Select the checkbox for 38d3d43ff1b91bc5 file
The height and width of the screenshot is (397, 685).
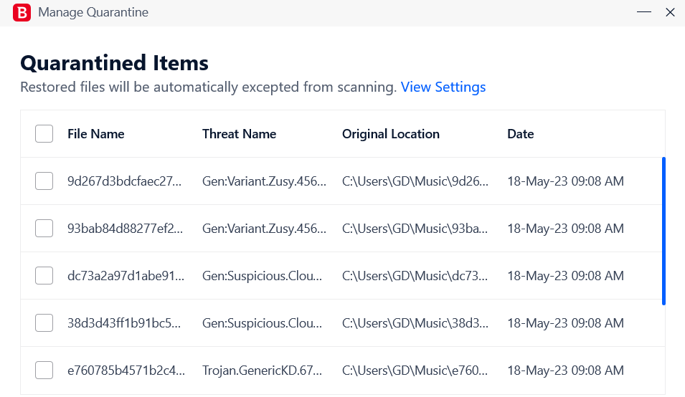click(44, 323)
